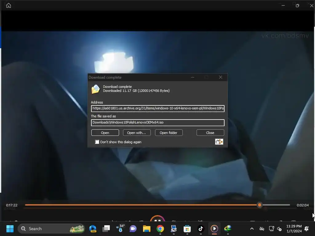Click the hand-arrow drag icon in dialog

pyautogui.click(x=219, y=142)
